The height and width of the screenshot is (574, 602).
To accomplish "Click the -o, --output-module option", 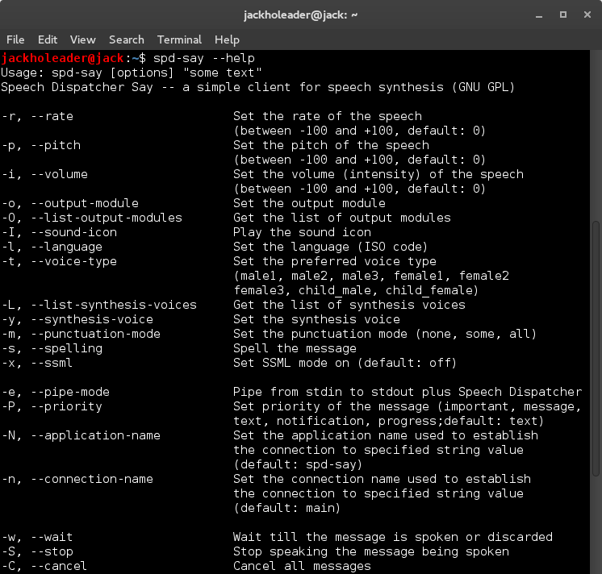I will (x=70, y=203).
